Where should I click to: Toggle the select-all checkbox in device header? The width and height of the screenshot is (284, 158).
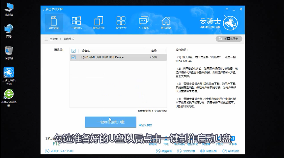click(x=73, y=51)
